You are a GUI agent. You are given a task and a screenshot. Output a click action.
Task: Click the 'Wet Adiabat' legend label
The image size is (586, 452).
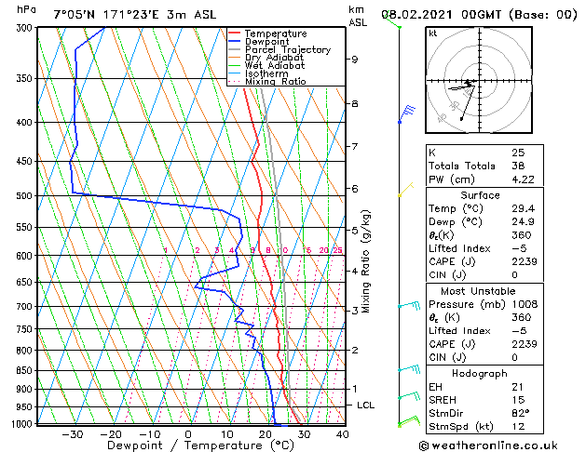pyautogui.click(x=275, y=66)
